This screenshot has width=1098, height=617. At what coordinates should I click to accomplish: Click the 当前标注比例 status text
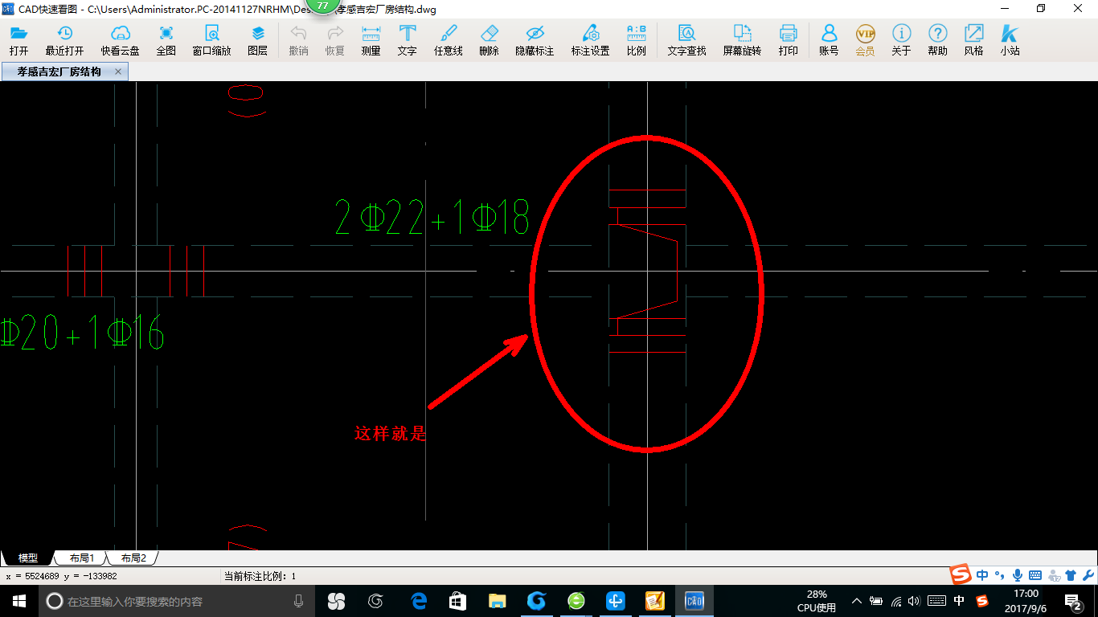pyautogui.click(x=260, y=576)
